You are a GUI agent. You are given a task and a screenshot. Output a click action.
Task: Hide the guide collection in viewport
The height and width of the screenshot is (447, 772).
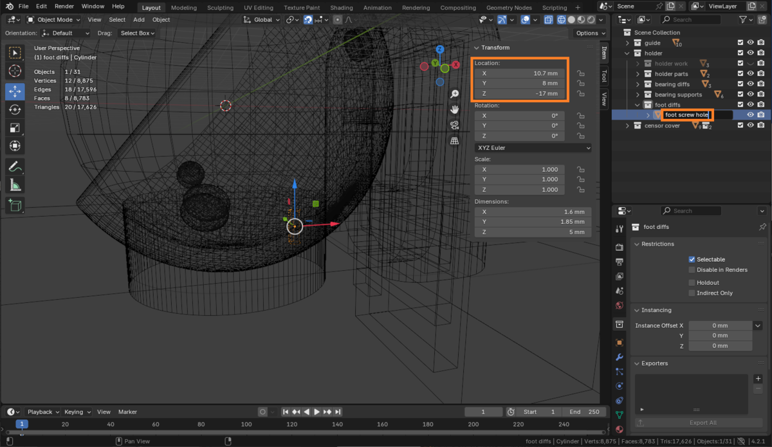(x=750, y=43)
